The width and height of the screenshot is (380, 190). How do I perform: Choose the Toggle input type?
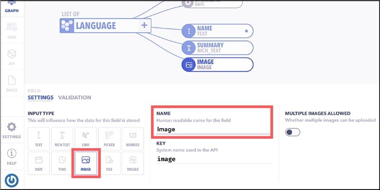133,163
